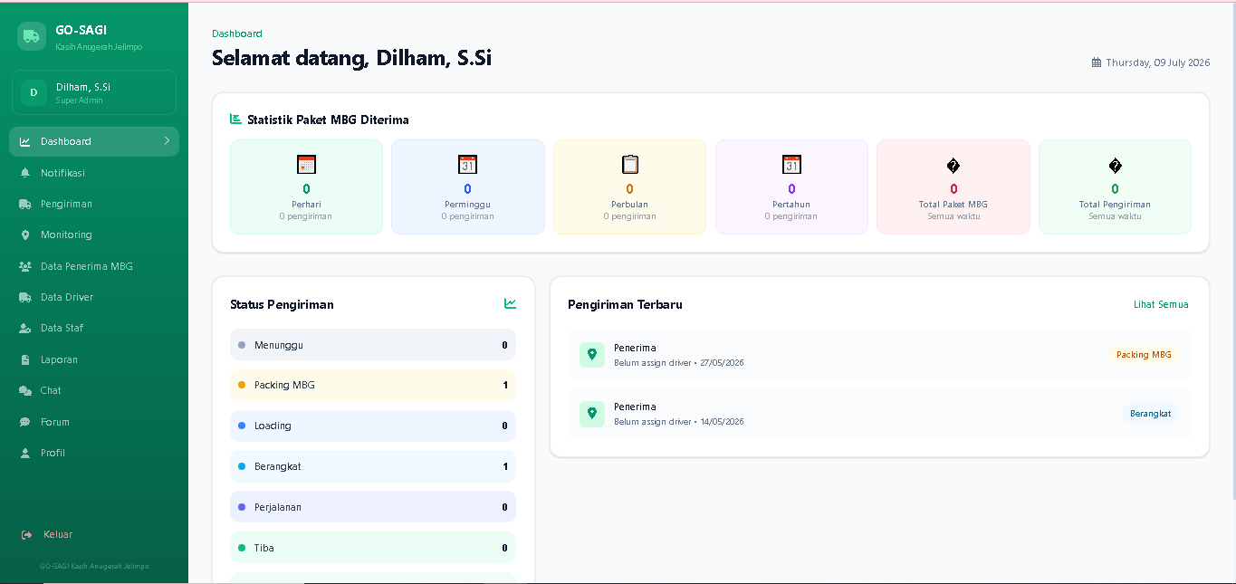This screenshot has width=1236, height=584.
Task: Go to the Forum page
Action: point(94,422)
